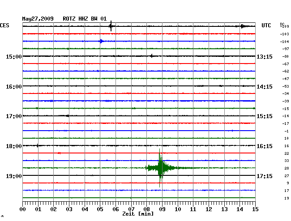The width and height of the screenshot is (291, 221).
Task: Select minute tick label 13
Action: click(224, 209)
